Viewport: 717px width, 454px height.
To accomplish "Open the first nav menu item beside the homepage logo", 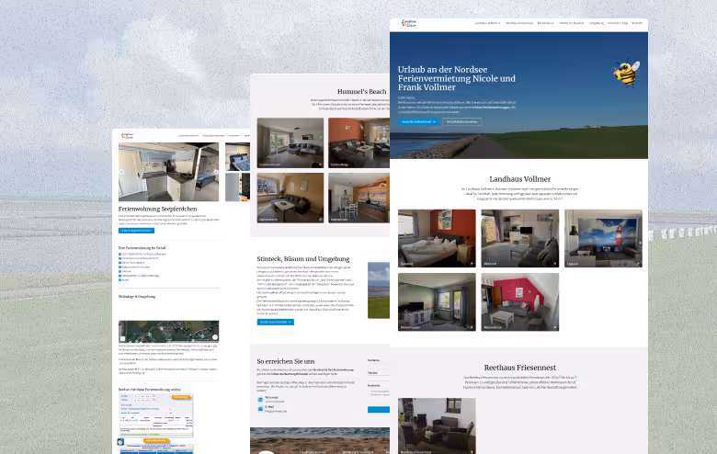I will pyautogui.click(x=487, y=23).
